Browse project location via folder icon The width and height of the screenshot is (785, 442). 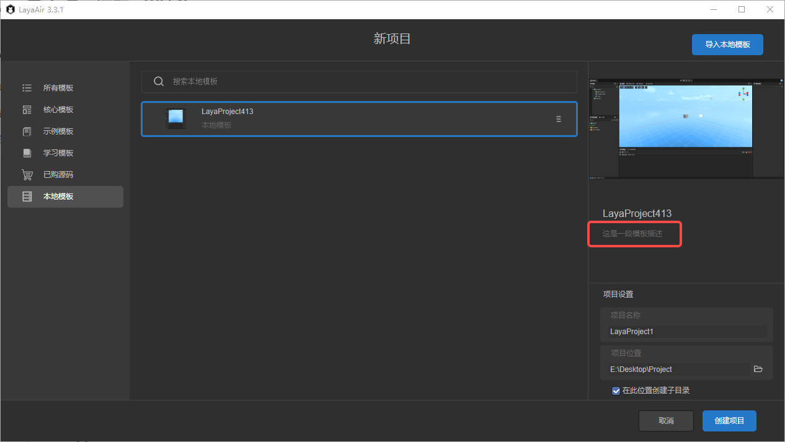pos(758,369)
